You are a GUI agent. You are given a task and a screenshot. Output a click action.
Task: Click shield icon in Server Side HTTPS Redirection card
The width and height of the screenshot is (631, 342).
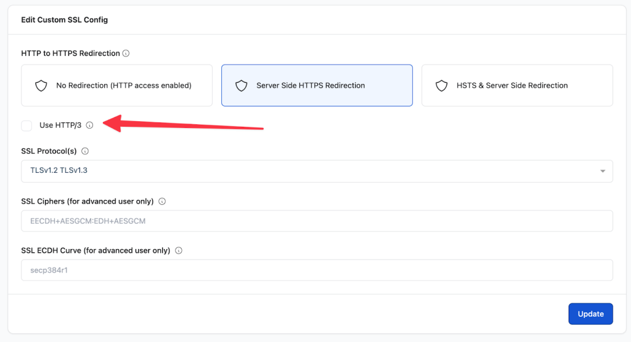(242, 85)
